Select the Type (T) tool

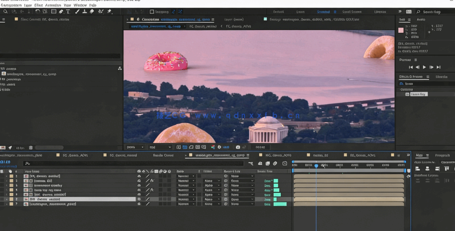point(68,11)
